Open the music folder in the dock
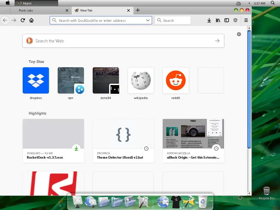 117,202
